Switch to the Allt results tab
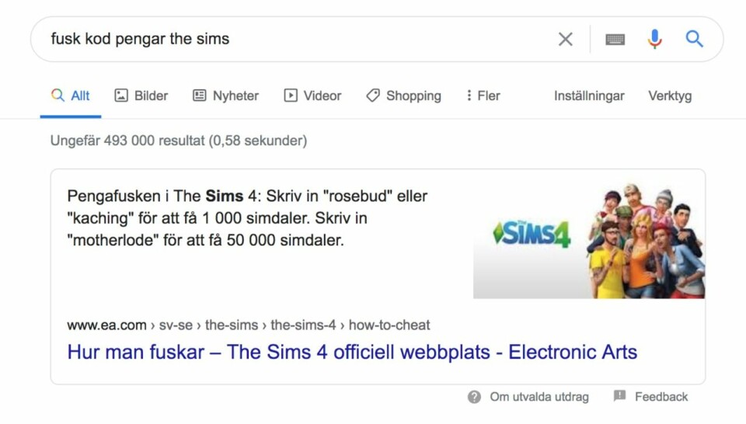 [x=71, y=96]
